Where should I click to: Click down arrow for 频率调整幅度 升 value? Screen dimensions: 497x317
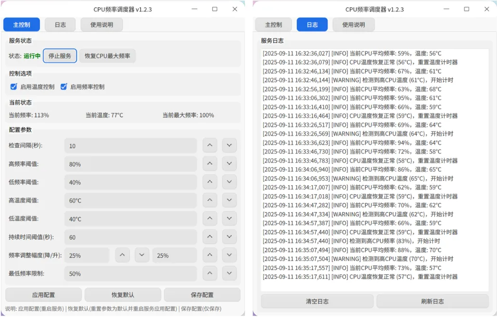point(229,255)
